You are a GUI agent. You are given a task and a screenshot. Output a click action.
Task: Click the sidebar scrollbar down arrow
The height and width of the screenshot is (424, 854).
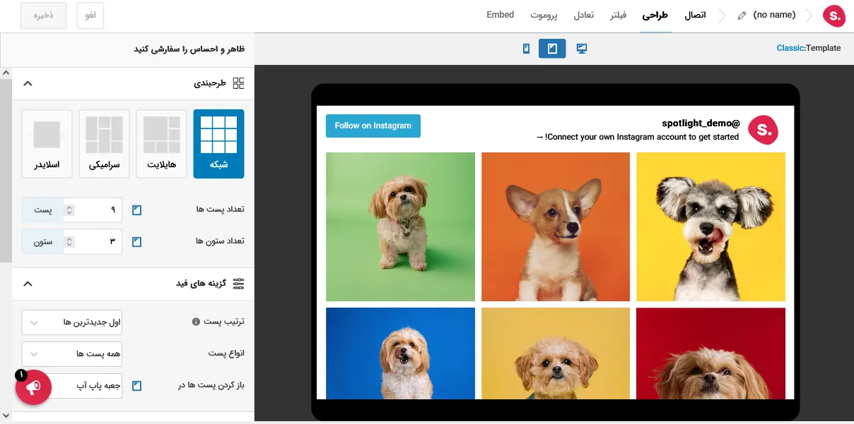click(6, 416)
